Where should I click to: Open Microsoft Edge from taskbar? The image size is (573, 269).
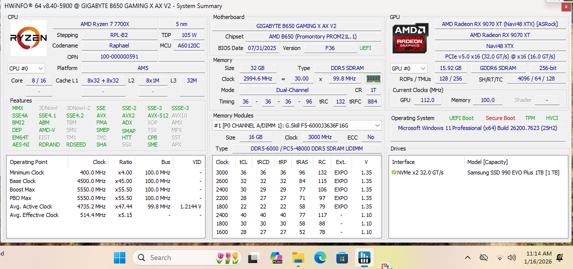(320, 258)
